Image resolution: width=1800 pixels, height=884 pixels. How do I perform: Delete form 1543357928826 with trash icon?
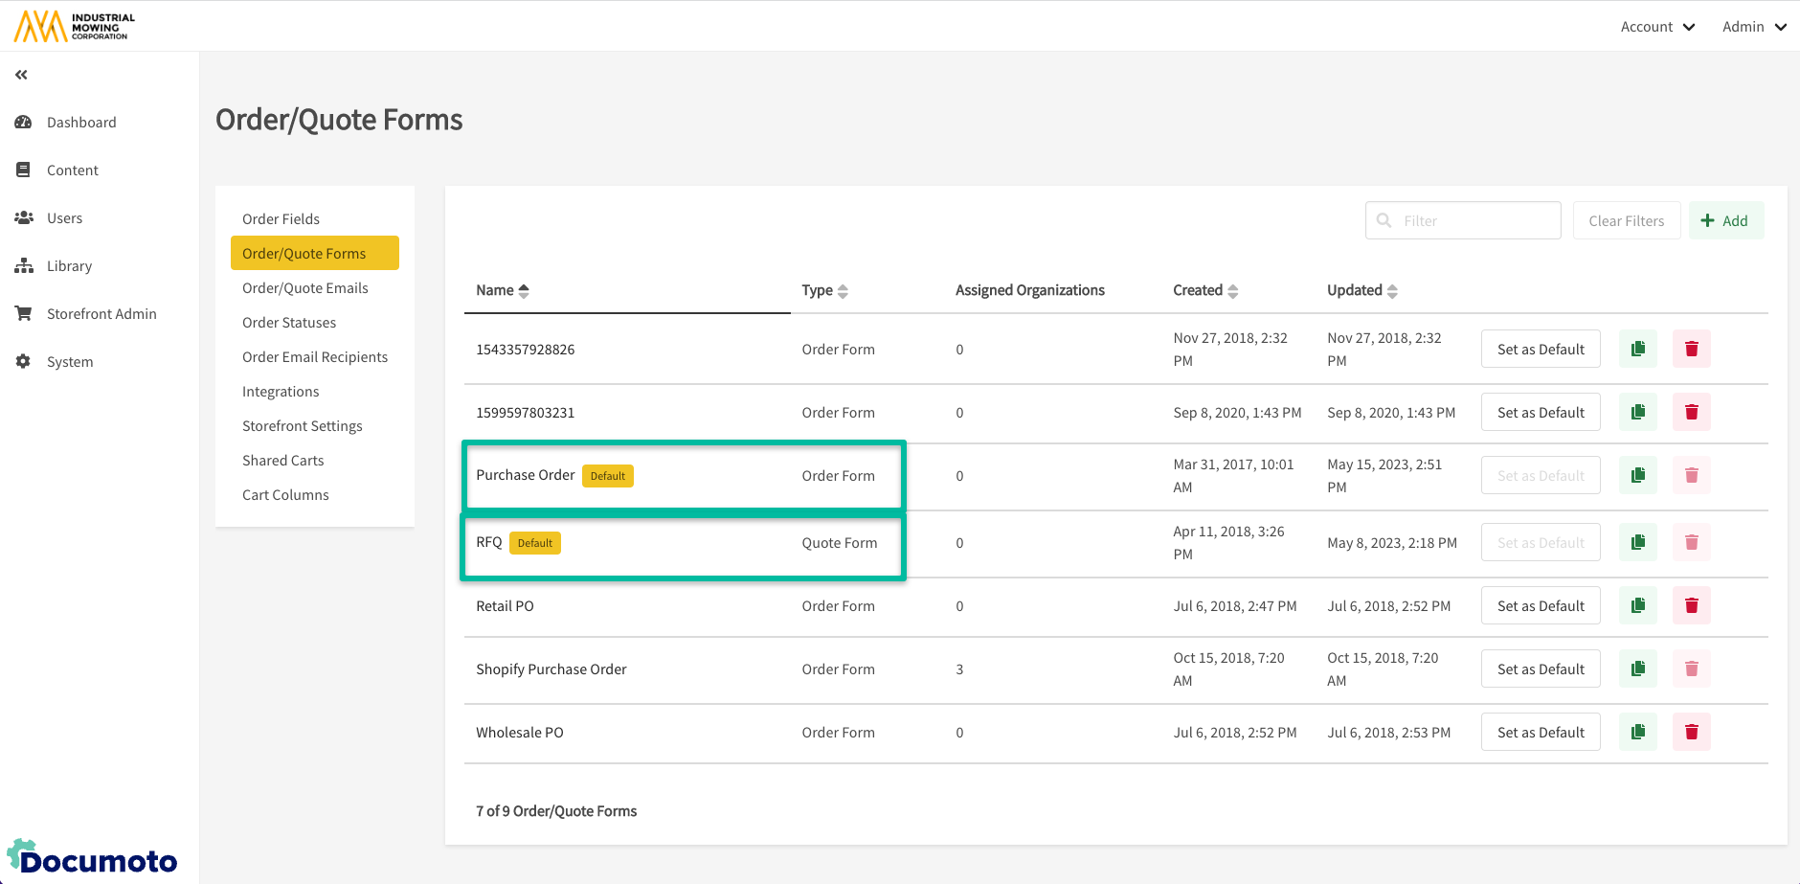tap(1691, 349)
